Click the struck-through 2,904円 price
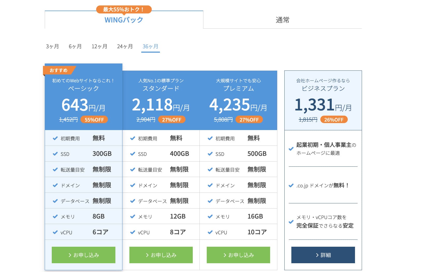Screen dimensions: 429x272 (x=146, y=120)
